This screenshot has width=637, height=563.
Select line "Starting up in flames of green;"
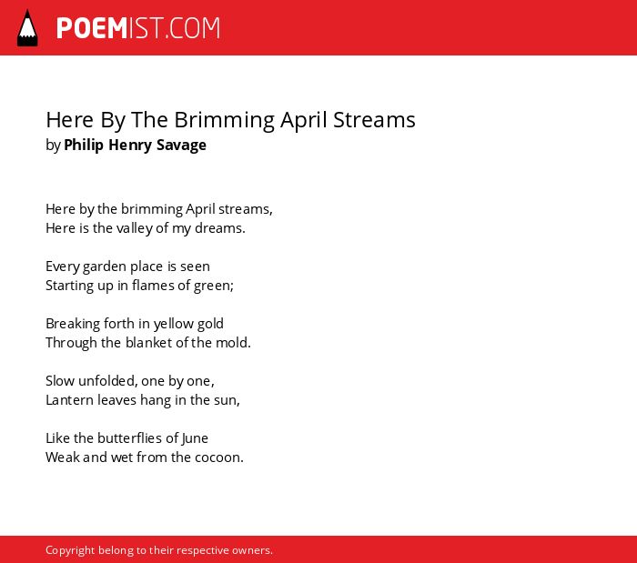coord(140,286)
